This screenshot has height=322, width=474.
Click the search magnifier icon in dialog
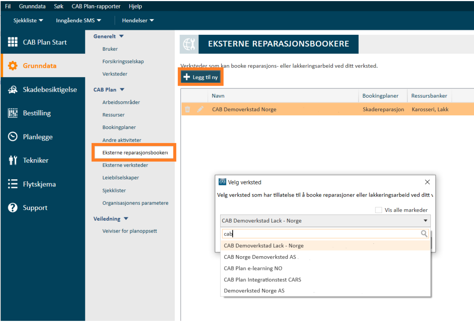424,234
